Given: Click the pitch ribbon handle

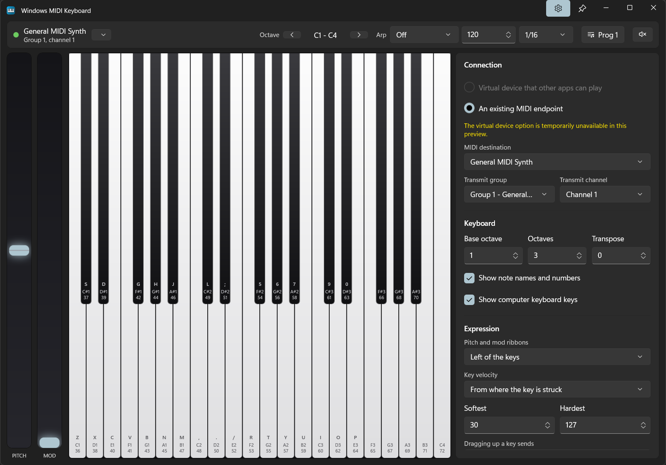Looking at the screenshot, I should pos(19,250).
